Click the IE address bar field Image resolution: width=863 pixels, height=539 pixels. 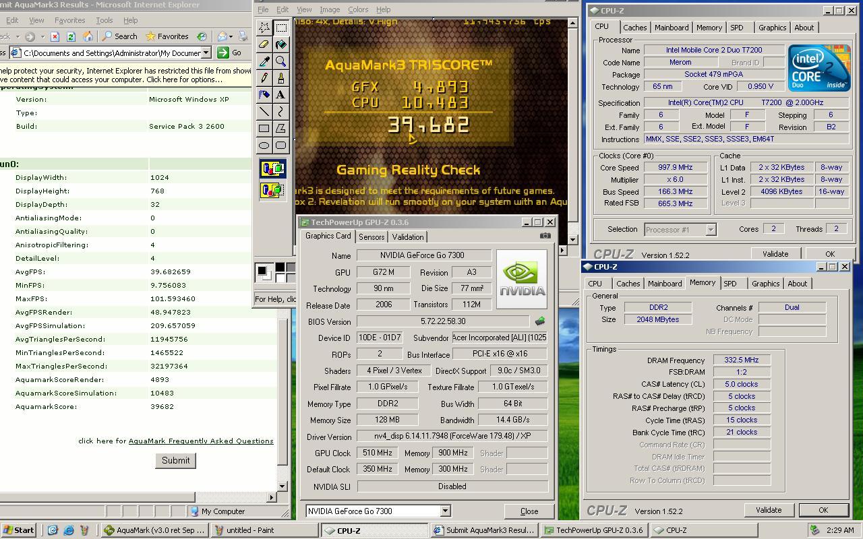click(x=112, y=53)
